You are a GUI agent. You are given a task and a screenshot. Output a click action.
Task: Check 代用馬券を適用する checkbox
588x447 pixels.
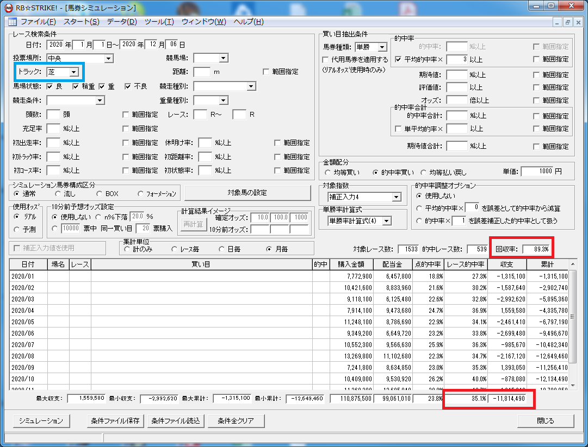[x=325, y=60]
